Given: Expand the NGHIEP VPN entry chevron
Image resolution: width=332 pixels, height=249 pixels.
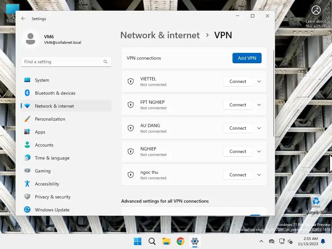Looking at the screenshot, I should click(x=259, y=151).
